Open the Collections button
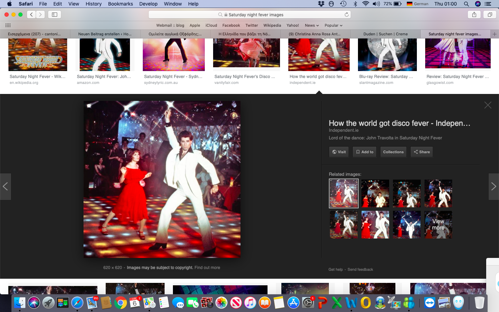499x312 pixels. click(393, 152)
